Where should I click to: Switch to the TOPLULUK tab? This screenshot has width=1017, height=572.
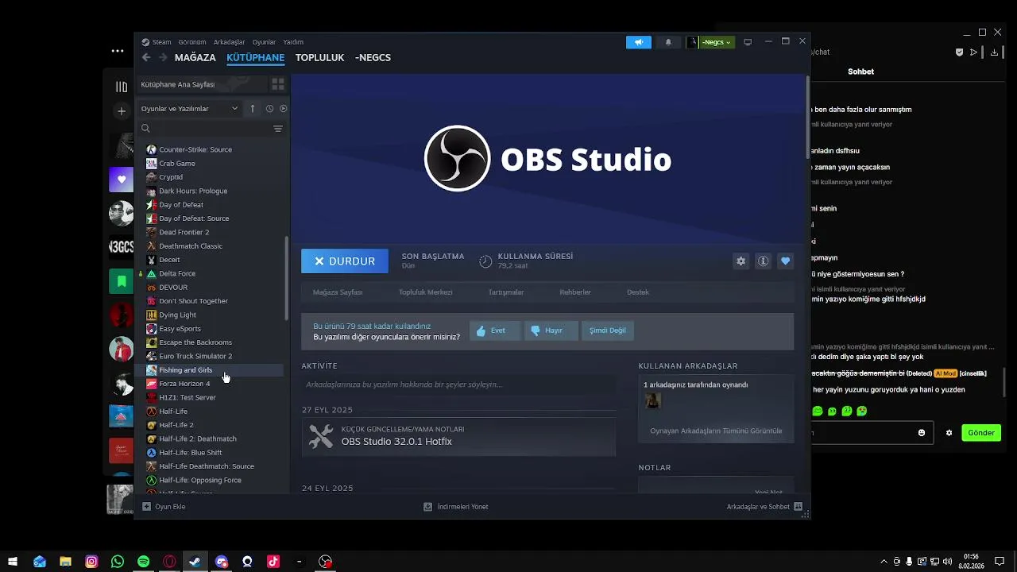pyautogui.click(x=319, y=58)
